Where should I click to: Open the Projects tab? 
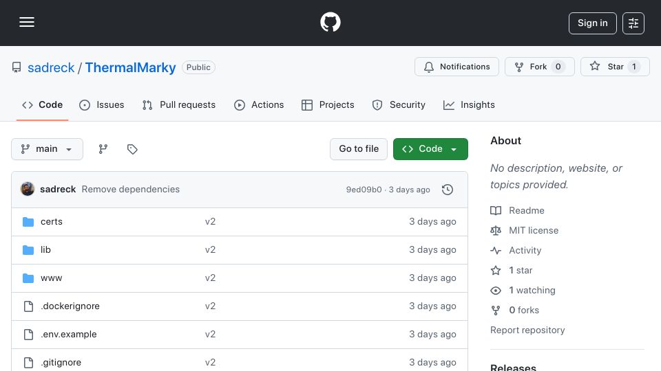tap(328, 104)
